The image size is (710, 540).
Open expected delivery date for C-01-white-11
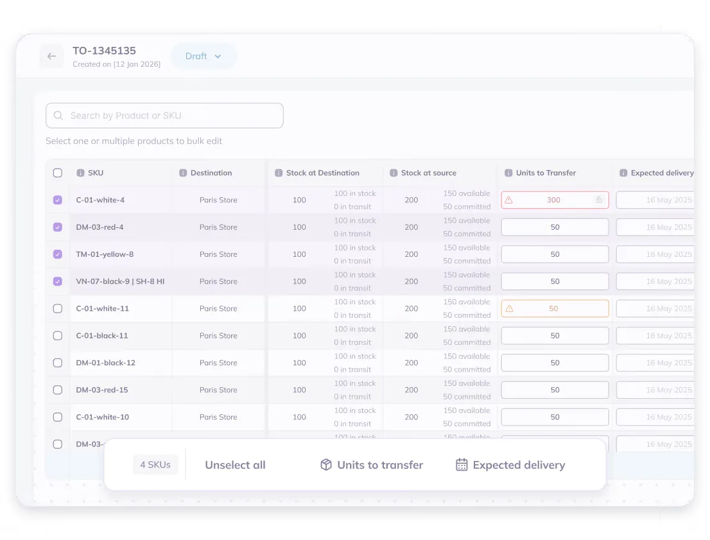pos(655,308)
